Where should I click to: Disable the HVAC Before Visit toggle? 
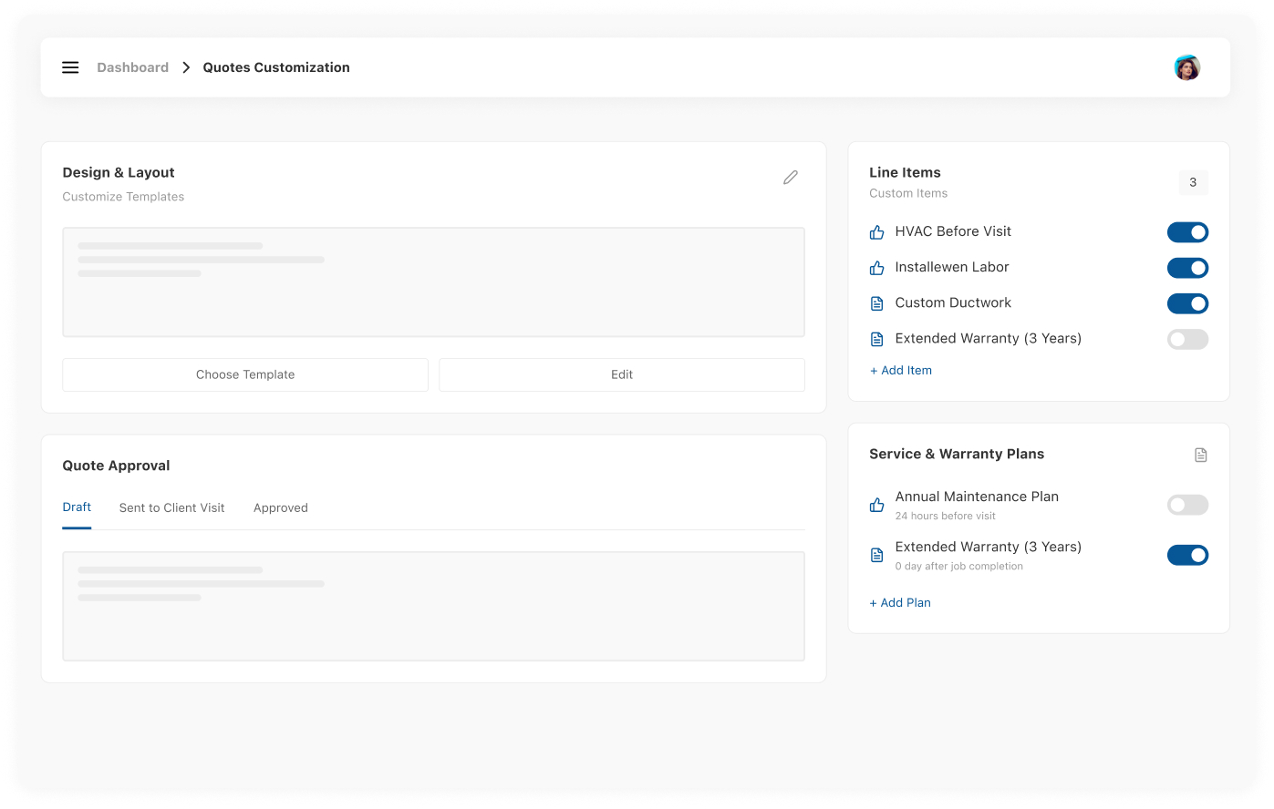[x=1187, y=232]
